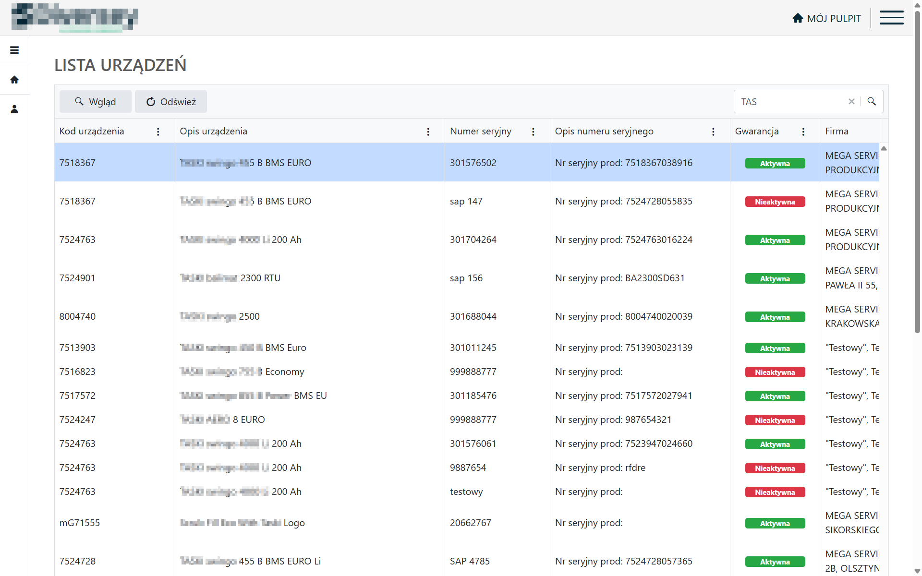Toggle the left sidebar menu icon
Screen dimensions: 922x576
[14, 50]
